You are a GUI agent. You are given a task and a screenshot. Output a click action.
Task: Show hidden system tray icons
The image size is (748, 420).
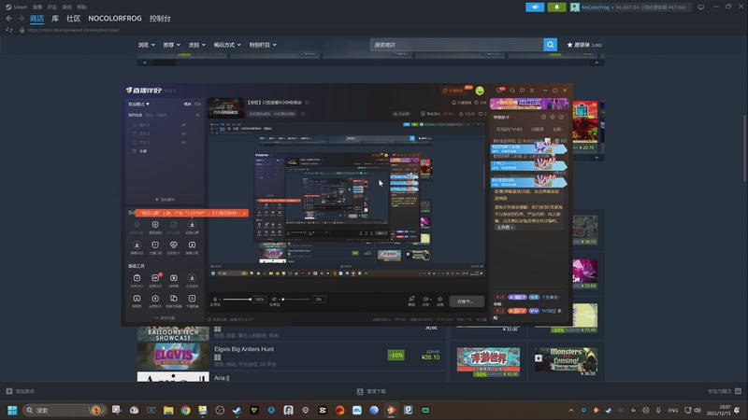[x=571, y=410]
